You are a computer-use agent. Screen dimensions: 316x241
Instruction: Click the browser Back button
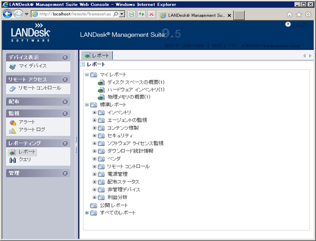pos(8,14)
